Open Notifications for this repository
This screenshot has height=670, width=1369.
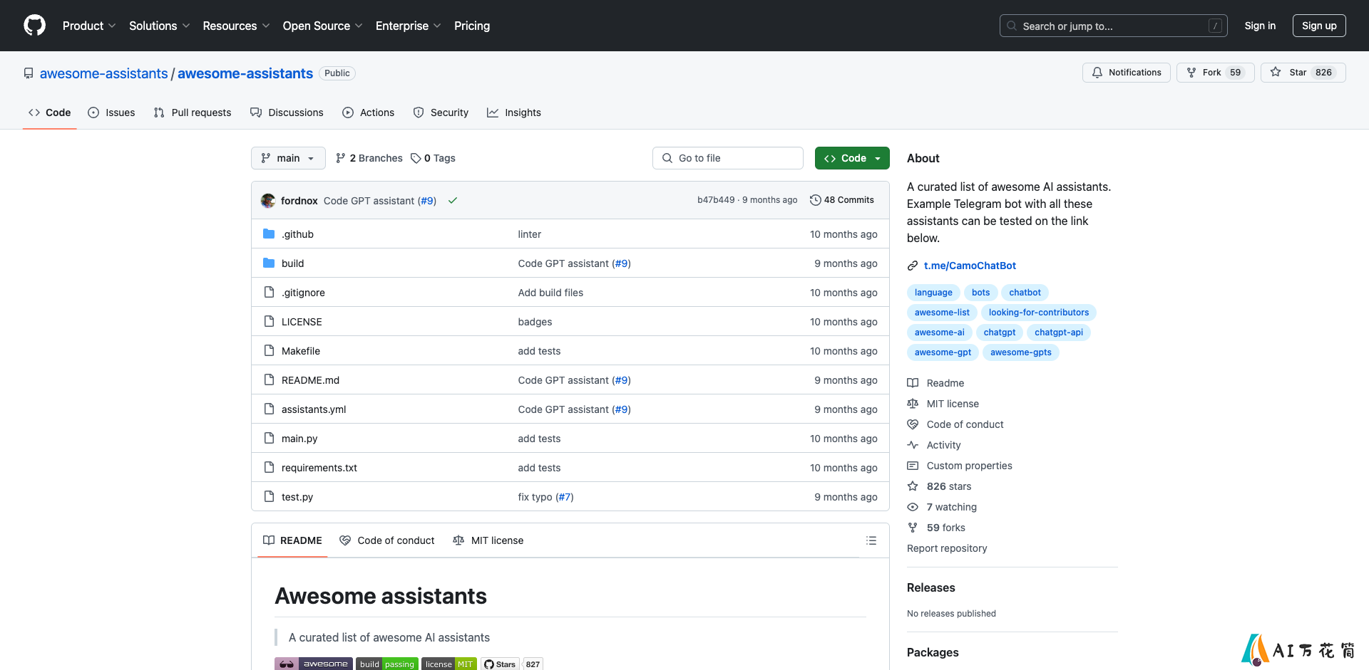[1127, 73]
